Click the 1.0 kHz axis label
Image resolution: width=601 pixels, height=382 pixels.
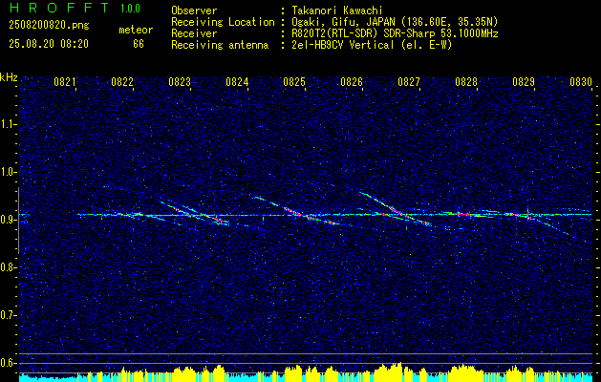click(x=9, y=172)
